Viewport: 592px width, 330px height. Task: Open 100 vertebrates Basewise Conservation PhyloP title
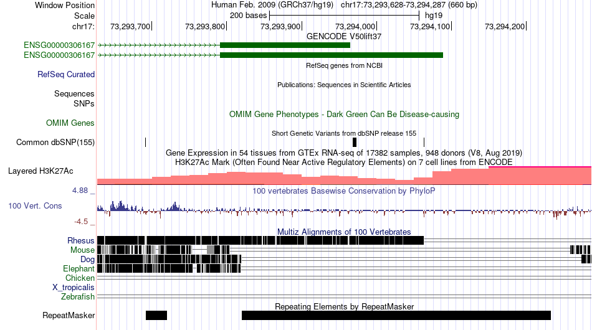(x=343, y=191)
